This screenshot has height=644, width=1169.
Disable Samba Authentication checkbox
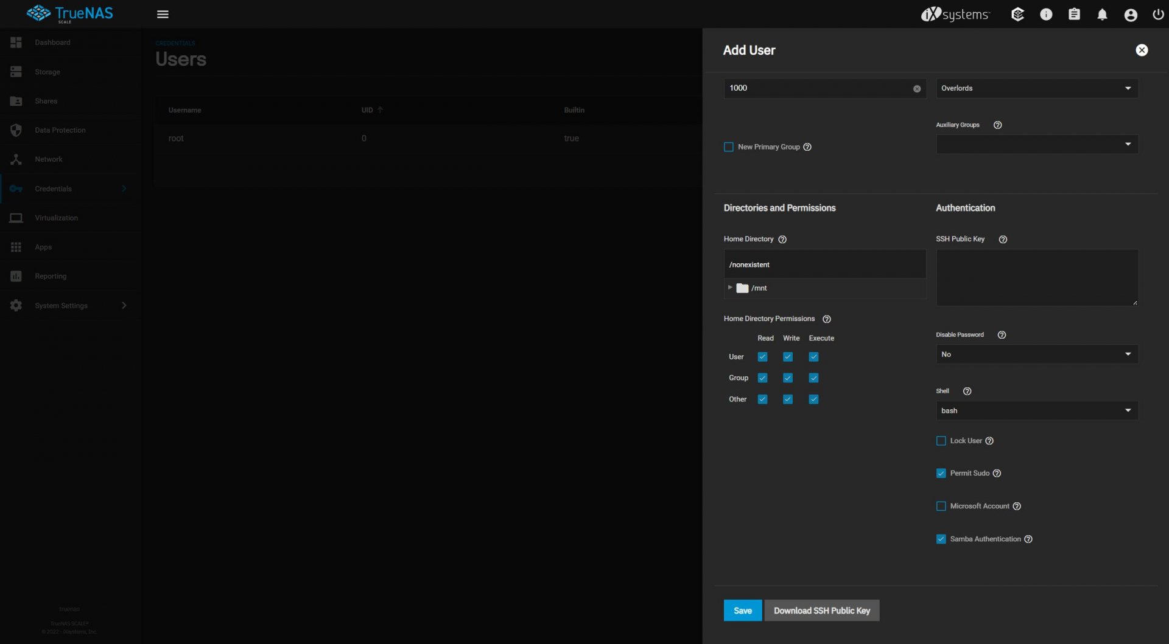coord(941,539)
